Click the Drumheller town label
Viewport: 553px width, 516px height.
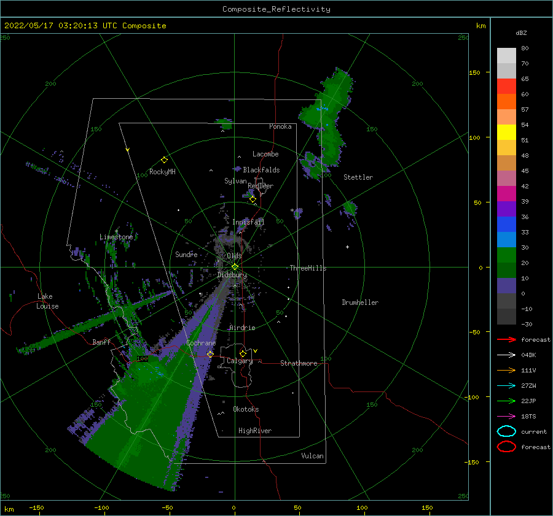[360, 302]
